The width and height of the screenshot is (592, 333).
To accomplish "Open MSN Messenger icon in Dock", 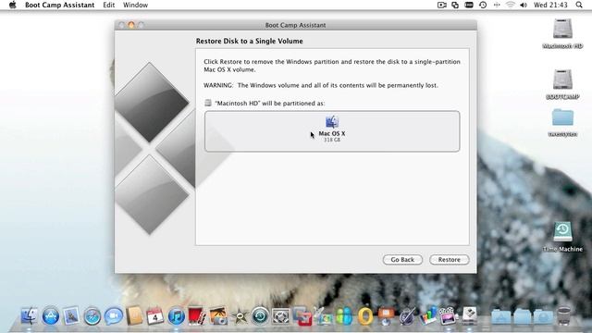I will tap(344, 316).
